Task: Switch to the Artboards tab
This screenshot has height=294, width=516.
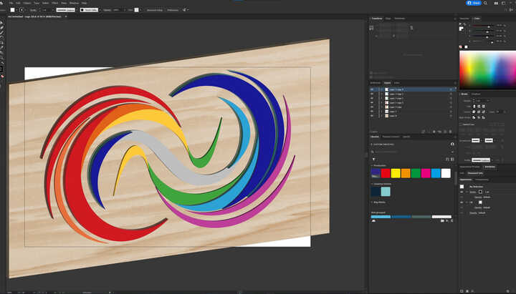Action: coord(376,83)
